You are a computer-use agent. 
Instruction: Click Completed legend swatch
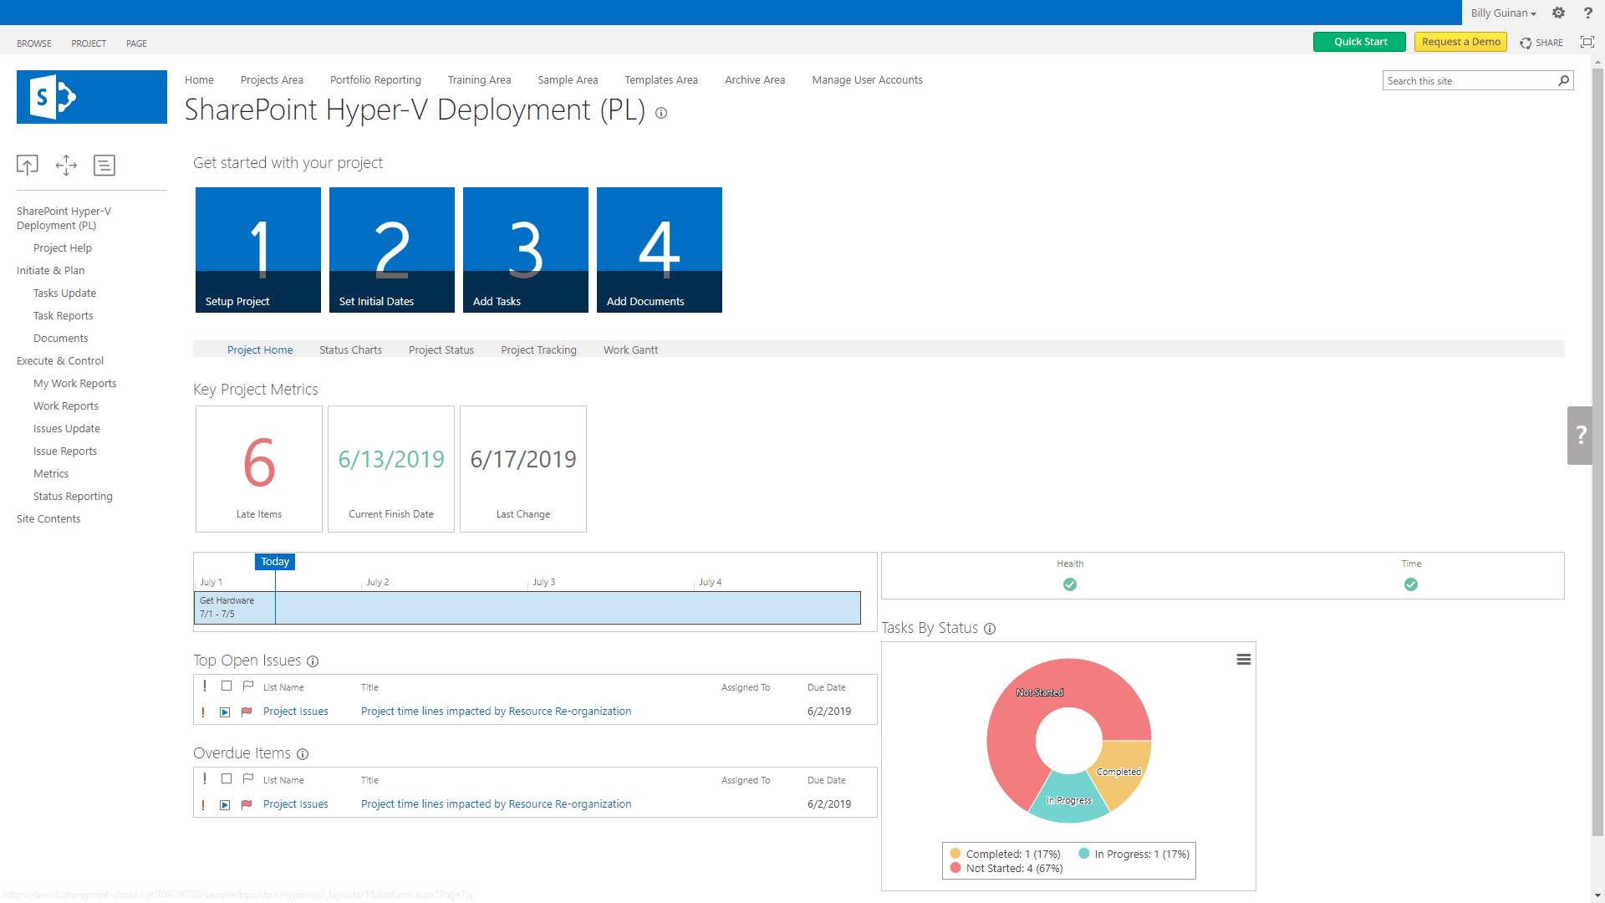click(x=955, y=854)
